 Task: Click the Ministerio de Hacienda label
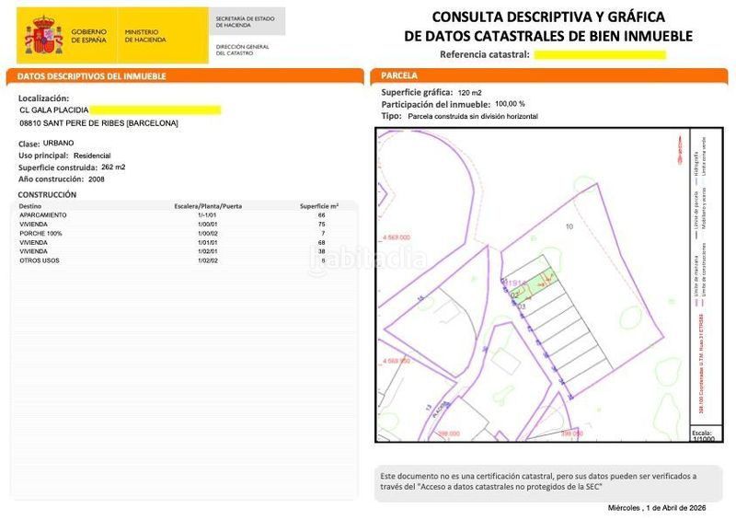tap(145, 36)
